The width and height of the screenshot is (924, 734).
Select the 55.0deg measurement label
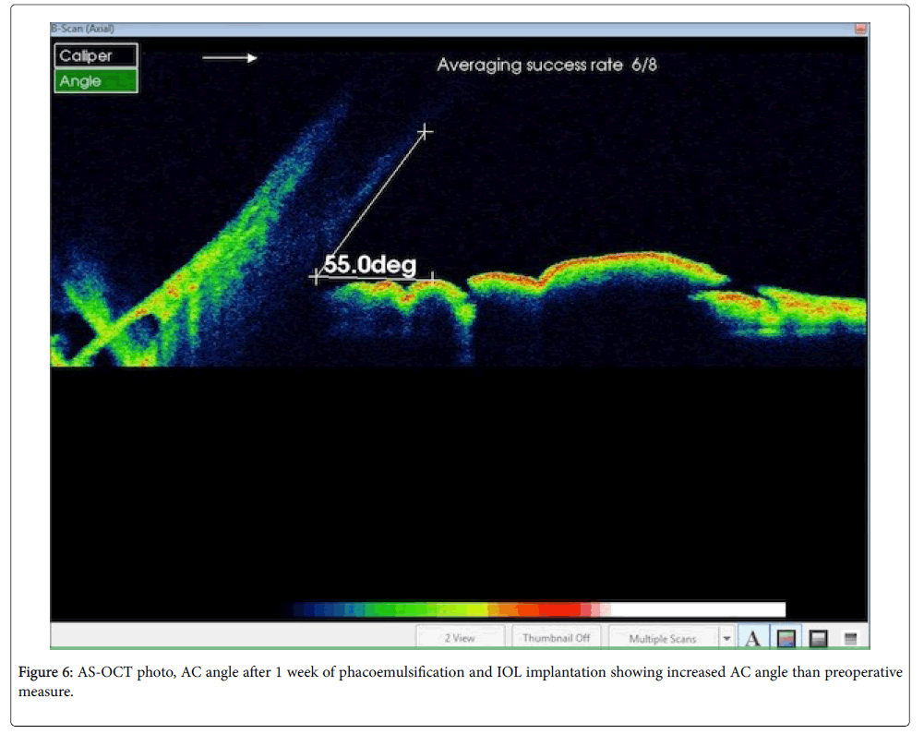[x=369, y=265]
